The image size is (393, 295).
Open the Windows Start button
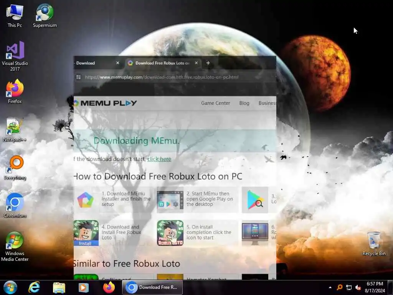[10, 287]
